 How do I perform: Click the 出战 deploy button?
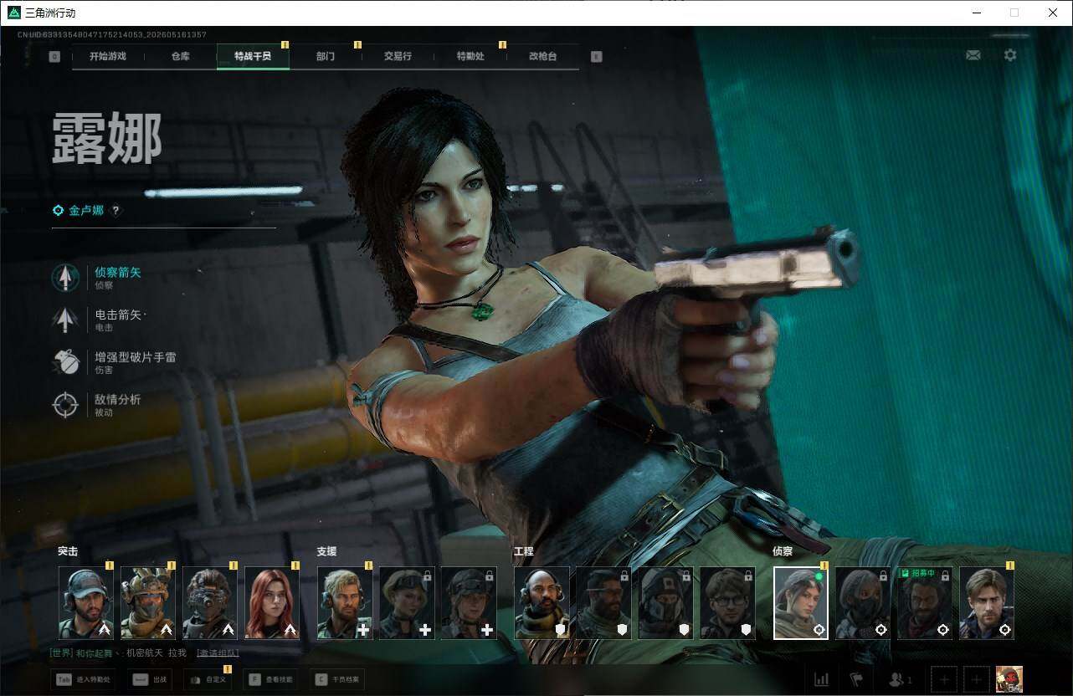click(151, 679)
